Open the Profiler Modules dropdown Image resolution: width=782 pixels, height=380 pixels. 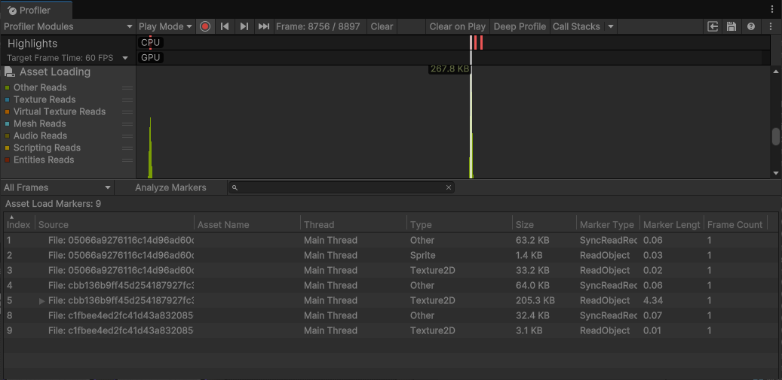pyautogui.click(x=68, y=26)
